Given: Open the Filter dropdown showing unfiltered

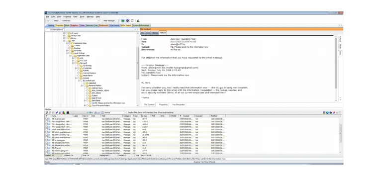Looking at the screenshot, I should point(80,21).
